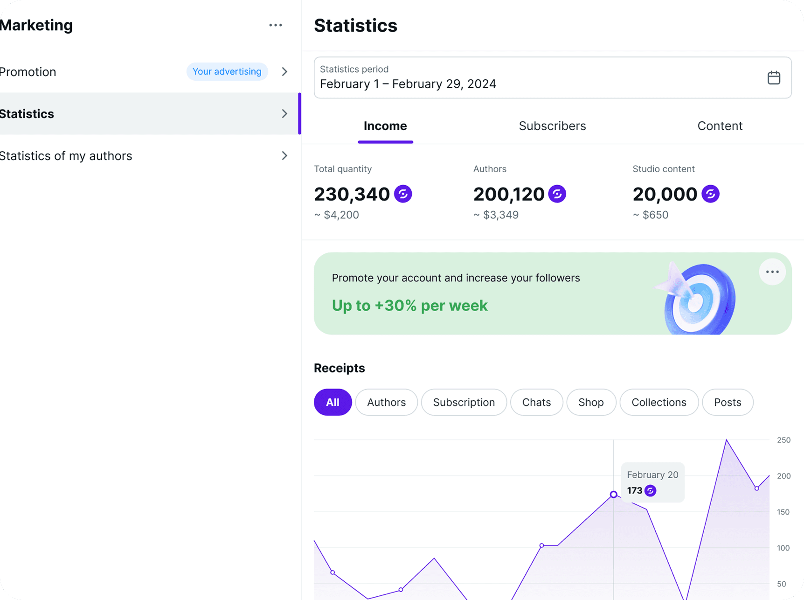Click the coin icon beside 200,120
The image size is (804, 600).
coord(557,194)
